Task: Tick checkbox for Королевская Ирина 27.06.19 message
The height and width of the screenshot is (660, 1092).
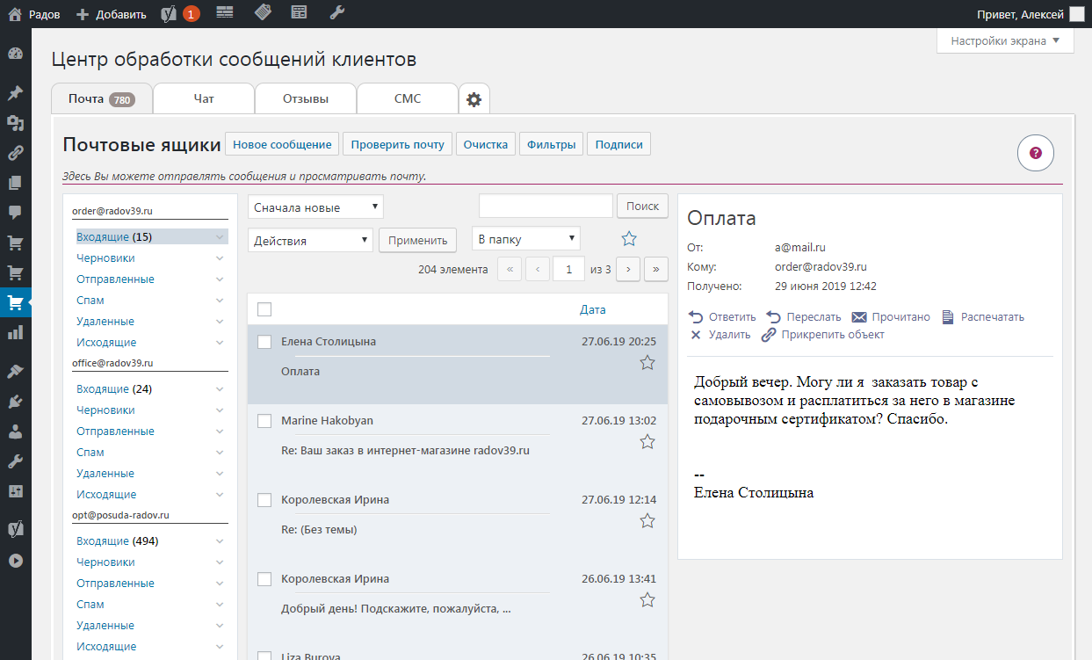Action: 264,500
